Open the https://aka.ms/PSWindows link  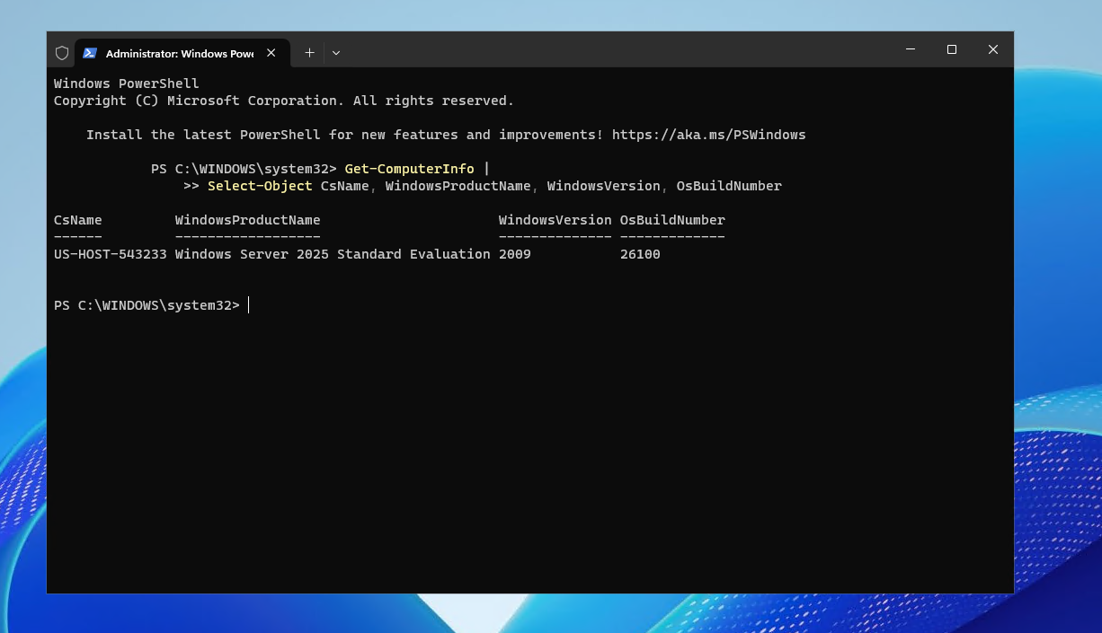tap(709, 135)
